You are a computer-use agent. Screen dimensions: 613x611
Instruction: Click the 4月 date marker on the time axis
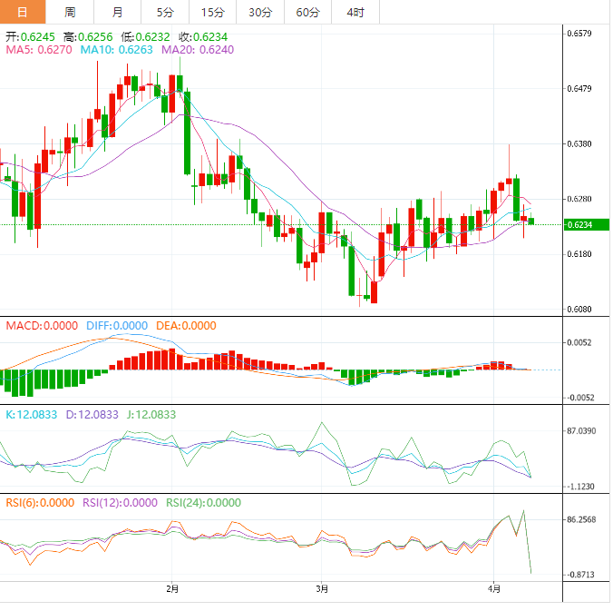click(492, 589)
